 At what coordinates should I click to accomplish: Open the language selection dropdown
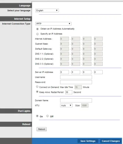[47, 10]
